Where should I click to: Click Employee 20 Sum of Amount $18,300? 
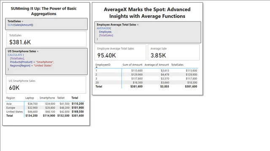(138, 83)
